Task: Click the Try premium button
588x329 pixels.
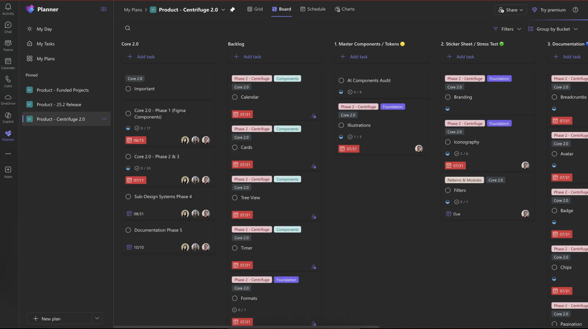Action: tap(548, 10)
